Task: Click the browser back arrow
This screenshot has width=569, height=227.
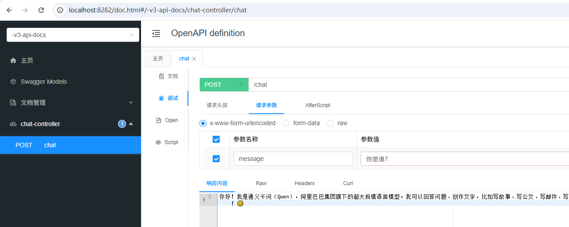Action: (x=9, y=10)
